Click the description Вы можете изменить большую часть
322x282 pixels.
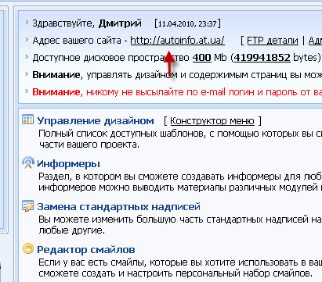180,225
